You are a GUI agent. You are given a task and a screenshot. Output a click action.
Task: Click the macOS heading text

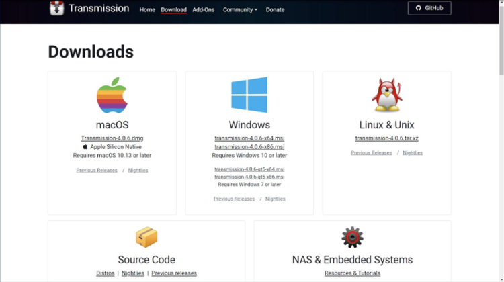pos(112,125)
